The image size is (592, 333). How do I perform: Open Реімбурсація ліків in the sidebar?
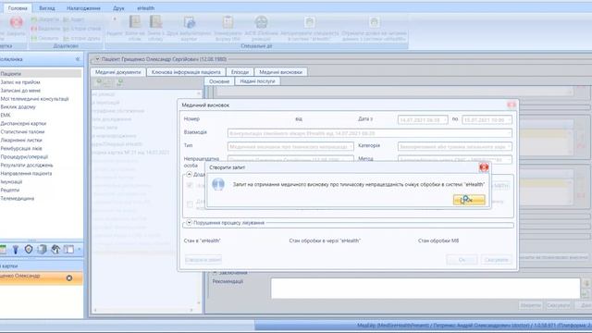tap(21, 148)
